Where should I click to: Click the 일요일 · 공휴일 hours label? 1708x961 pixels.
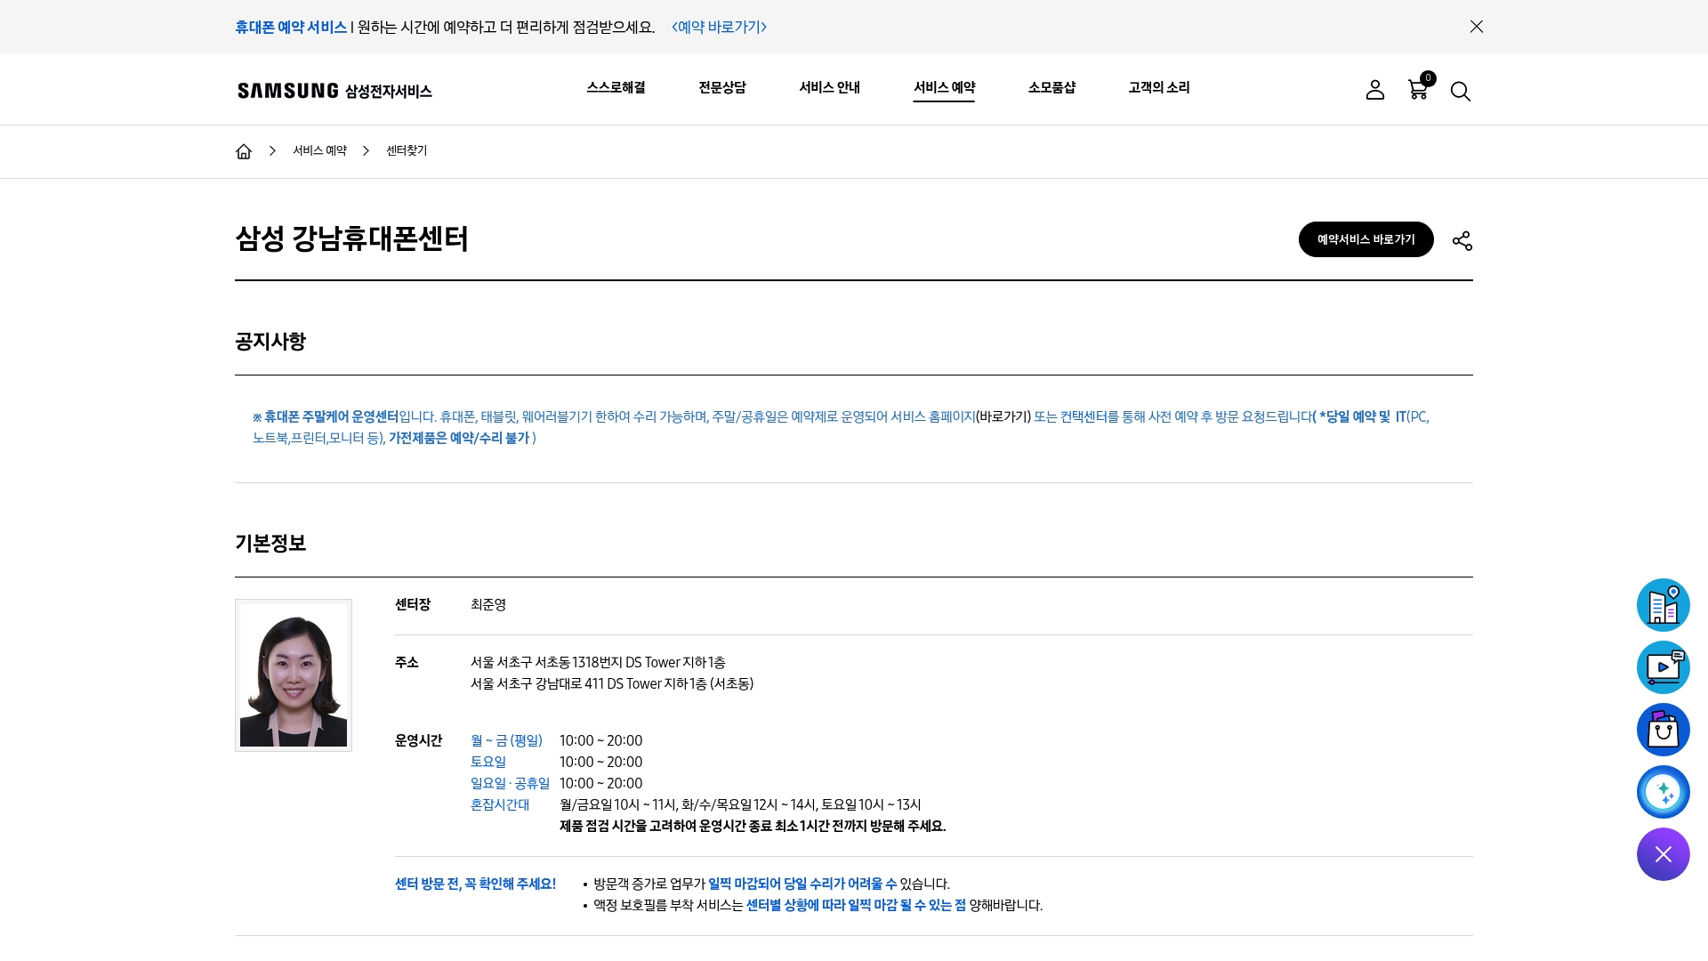pos(510,784)
